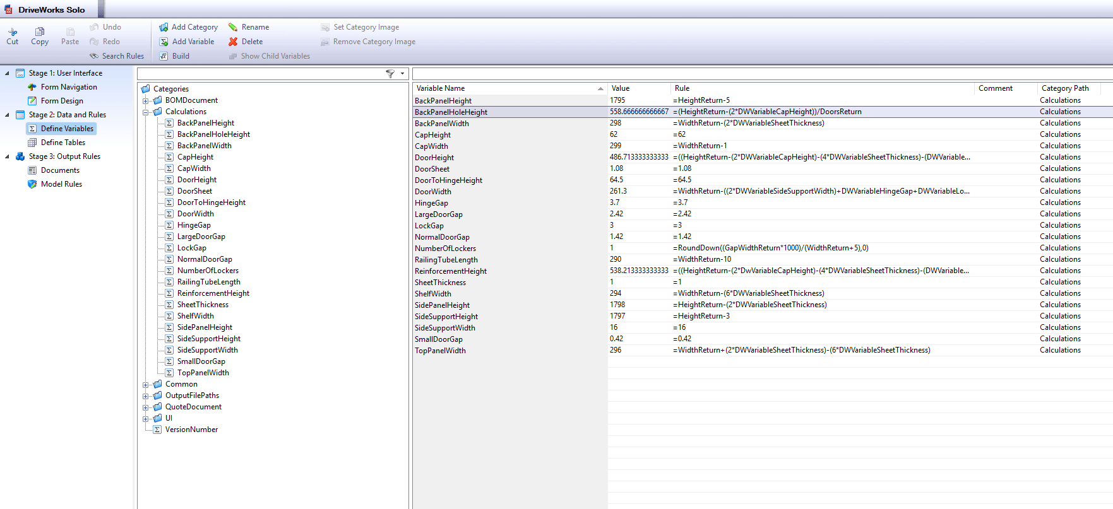Open the filter dropdown arrow
The height and width of the screenshot is (509, 1113).
(x=402, y=74)
